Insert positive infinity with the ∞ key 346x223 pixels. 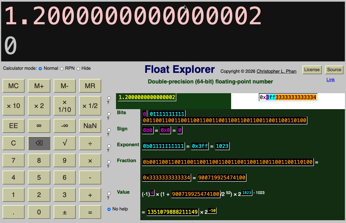39,126
